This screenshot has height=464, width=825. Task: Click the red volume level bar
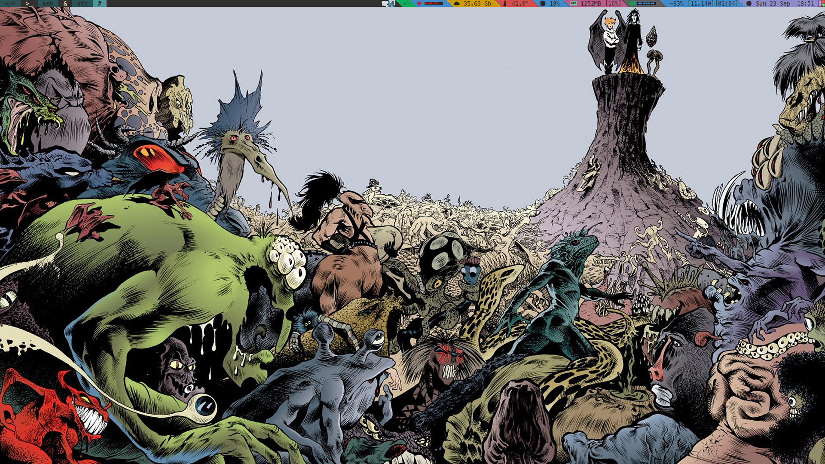[434, 3]
